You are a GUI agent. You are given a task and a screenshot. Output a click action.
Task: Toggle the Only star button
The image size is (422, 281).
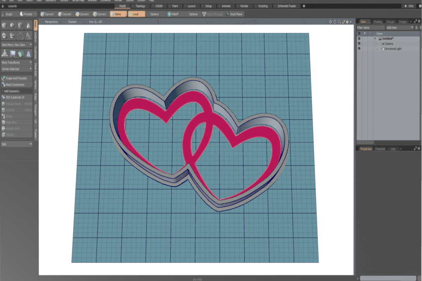click(409, 6)
